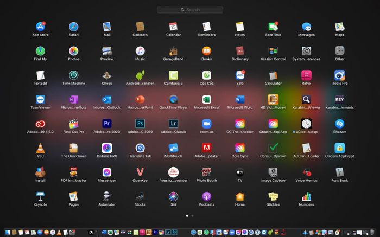Viewport: 380px width, 237px height.
Task: Open Android File Transfer
Action: click(x=140, y=75)
